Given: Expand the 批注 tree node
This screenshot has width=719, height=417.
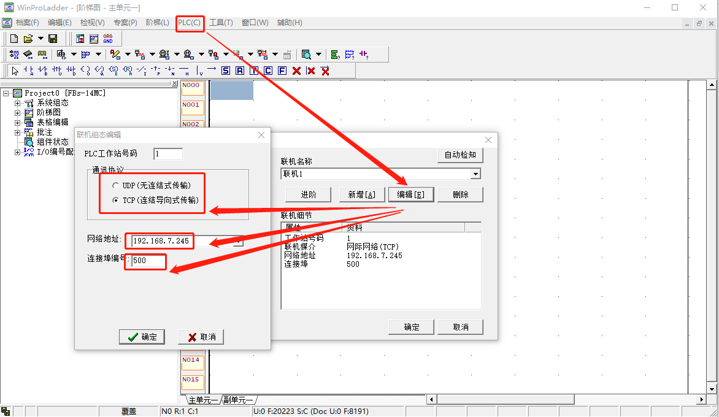Looking at the screenshot, I should (17, 132).
